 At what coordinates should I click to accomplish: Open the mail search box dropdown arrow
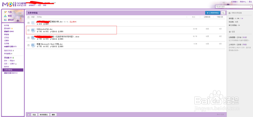(x=251, y=7)
